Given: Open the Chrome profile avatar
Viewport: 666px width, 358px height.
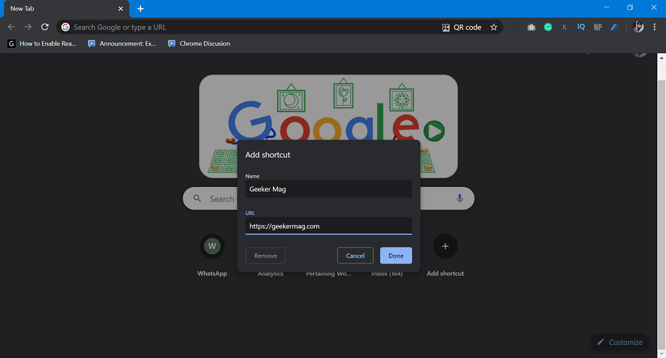Looking at the screenshot, I should click(638, 27).
